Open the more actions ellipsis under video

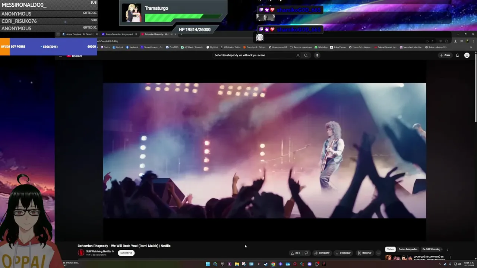tap(378, 253)
